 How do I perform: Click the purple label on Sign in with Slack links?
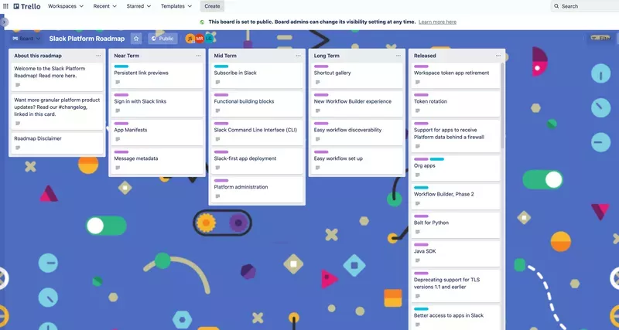(121, 95)
